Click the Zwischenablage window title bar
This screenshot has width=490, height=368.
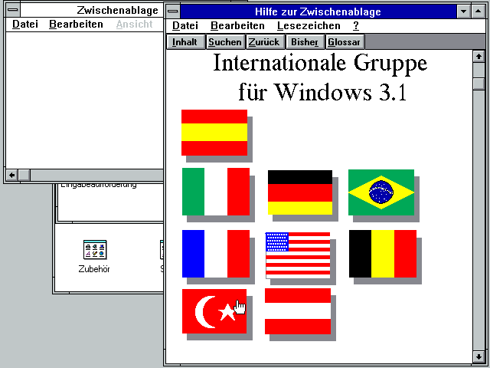pos(92,10)
